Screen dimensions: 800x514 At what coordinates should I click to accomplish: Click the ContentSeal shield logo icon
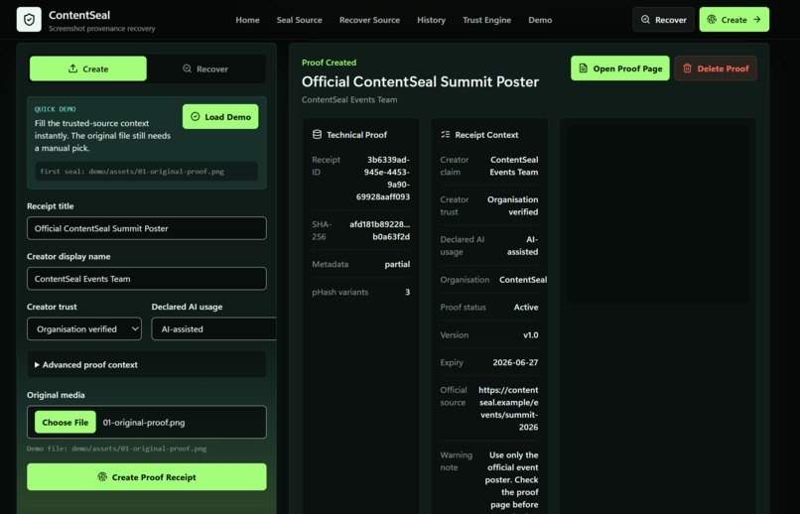click(x=29, y=20)
